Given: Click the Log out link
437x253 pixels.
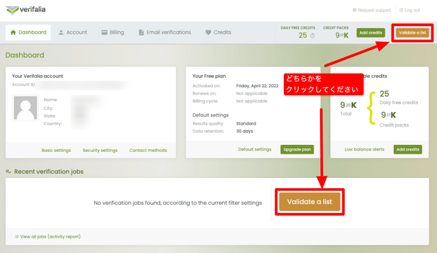Looking at the screenshot, I should coord(410,10).
